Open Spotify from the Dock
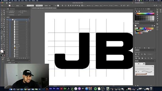Image resolution: width=162 pixels, height=91 pixels. pyautogui.click(x=95, y=88)
